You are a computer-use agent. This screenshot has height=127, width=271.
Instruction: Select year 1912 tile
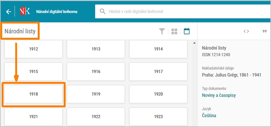pos(33,49)
